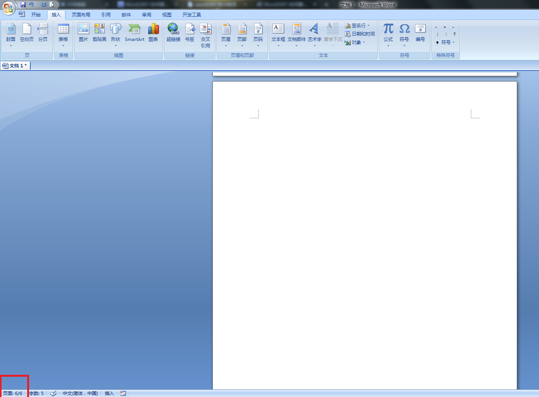The image size is (539, 397).
Task: Open the Clip Art (剪贴画) tool
Action: point(100,33)
